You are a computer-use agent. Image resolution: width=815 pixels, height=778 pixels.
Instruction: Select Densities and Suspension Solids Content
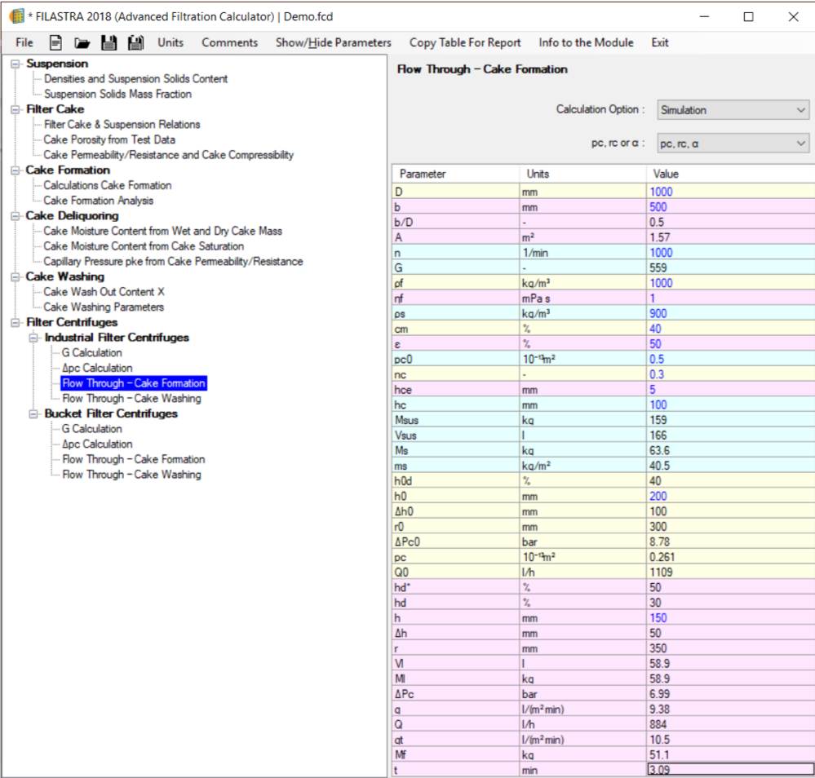point(135,79)
